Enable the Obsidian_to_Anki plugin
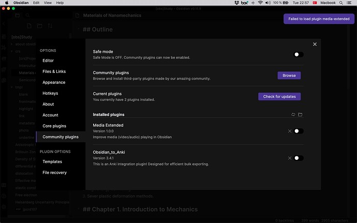The height and width of the screenshot is (223, 357). click(299, 158)
